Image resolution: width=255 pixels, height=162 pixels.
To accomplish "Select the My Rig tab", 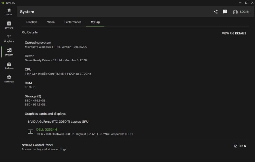I will [x=95, y=22].
